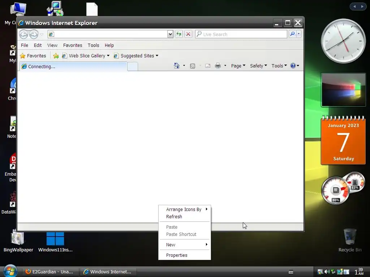
Task: Click the on-screen keyboard taskbar icon
Action: (x=291, y=272)
